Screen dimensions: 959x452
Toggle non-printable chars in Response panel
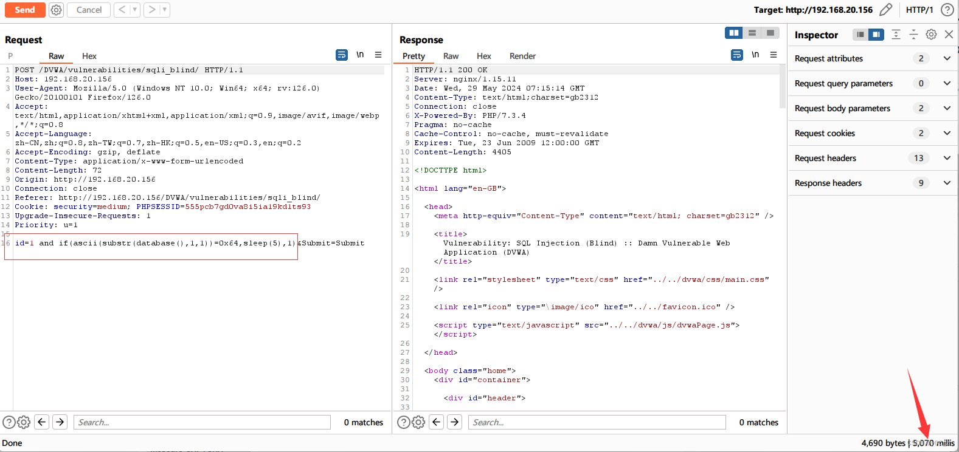[755, 55]
